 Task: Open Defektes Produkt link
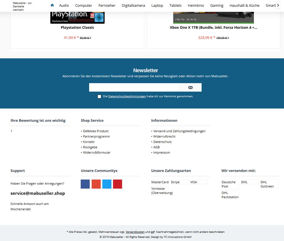click(x=96, y=131)
